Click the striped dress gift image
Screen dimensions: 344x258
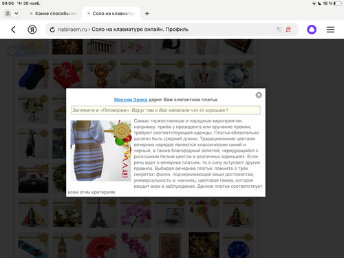(101, 151)
